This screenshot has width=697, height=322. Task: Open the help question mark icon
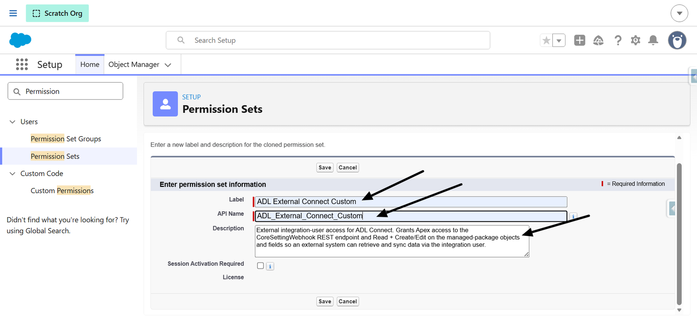coord(618,40)
